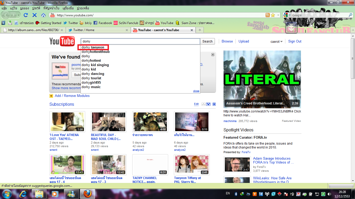Open the เครื่องมือ (Tools) menu

coord(68,8)
